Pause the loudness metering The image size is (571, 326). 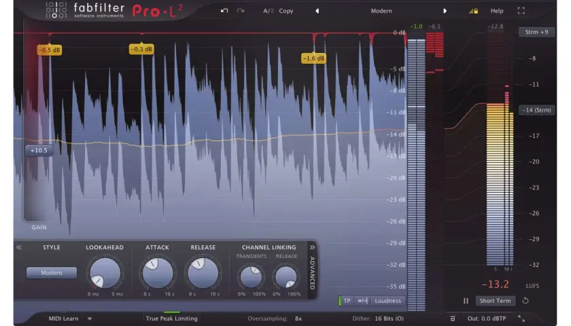pos(466,301)
